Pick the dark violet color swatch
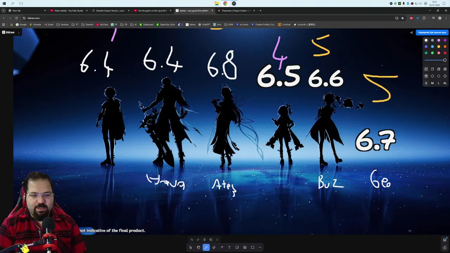The image size is (450, 253). [445, 40]
